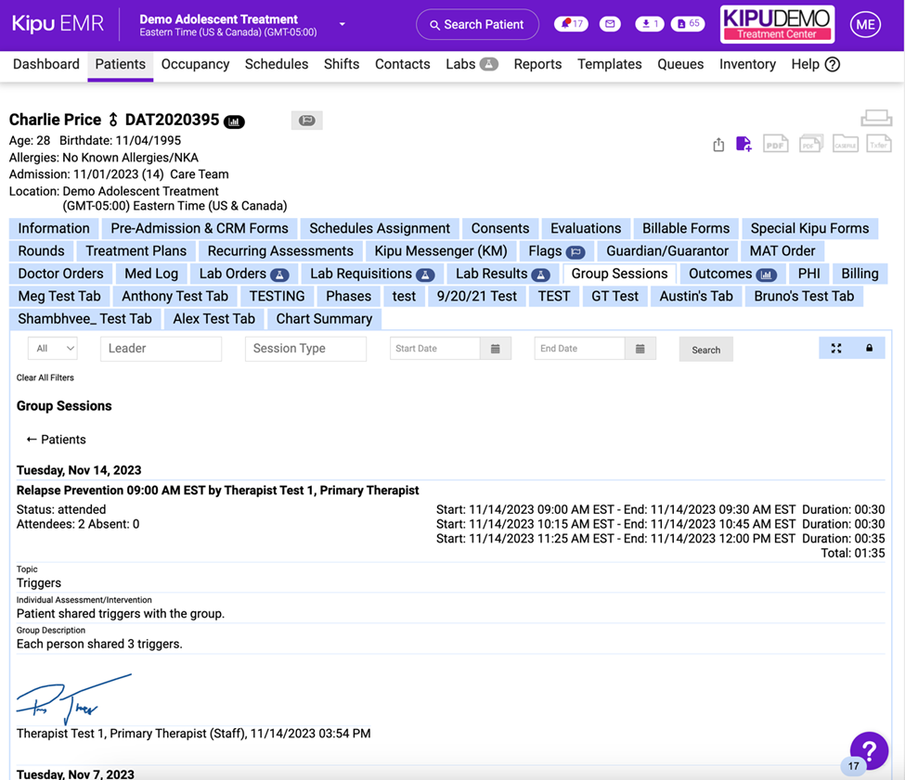
Task: Click the share/export icon in patient header
Action: click(718, 145)
